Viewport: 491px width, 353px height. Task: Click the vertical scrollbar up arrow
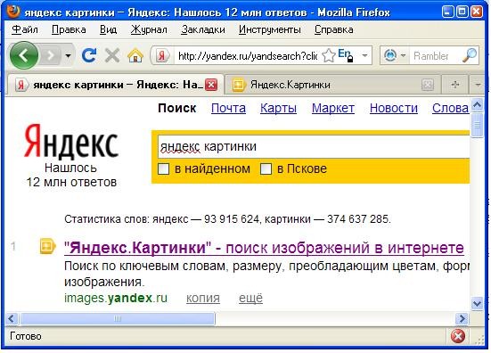[477, 105]
